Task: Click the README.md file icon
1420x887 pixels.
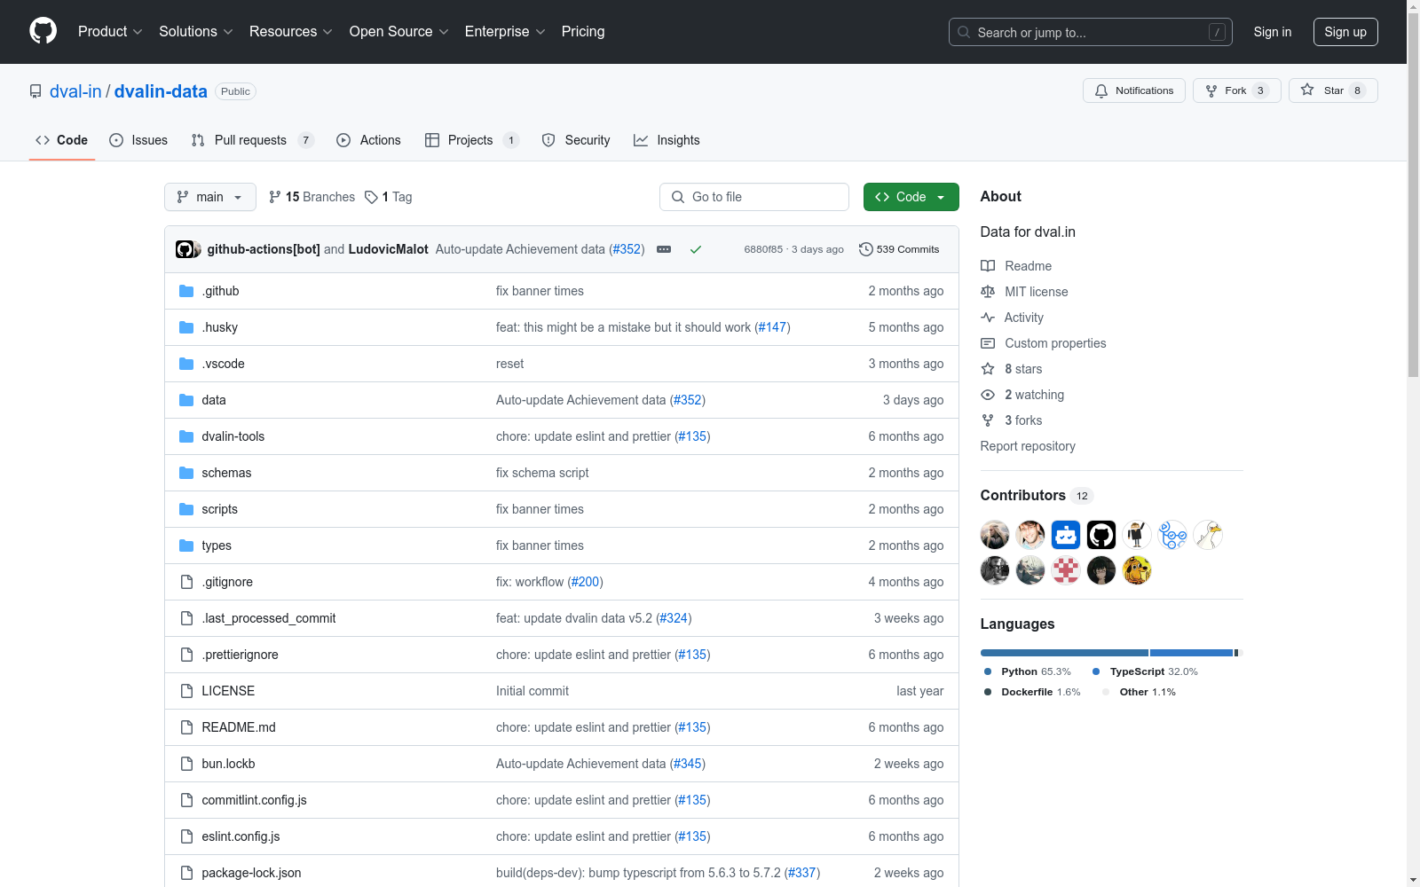Action: (186, 727)
